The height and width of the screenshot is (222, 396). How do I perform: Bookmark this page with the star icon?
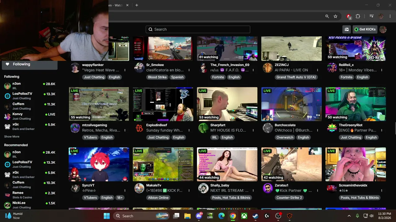(335, 16)
